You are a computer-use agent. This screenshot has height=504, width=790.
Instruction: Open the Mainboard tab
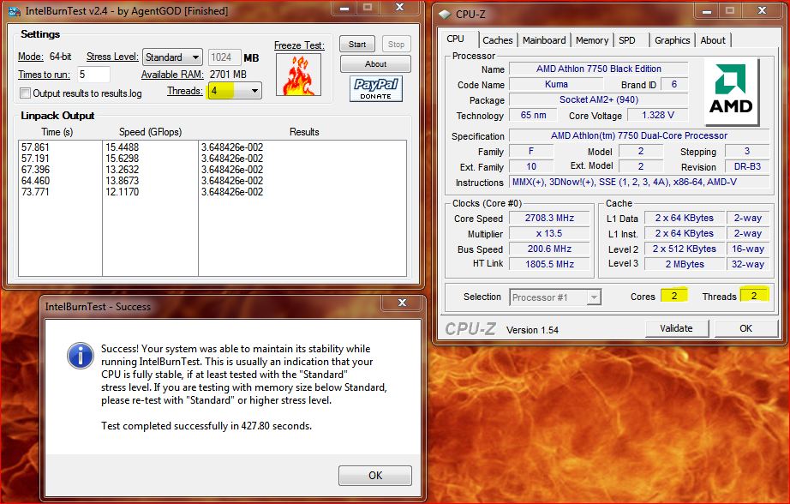[544, 40]
